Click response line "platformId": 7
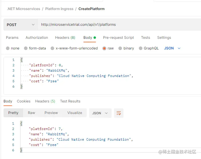This screenshot has width=201, height=159. tap(46, 129)
